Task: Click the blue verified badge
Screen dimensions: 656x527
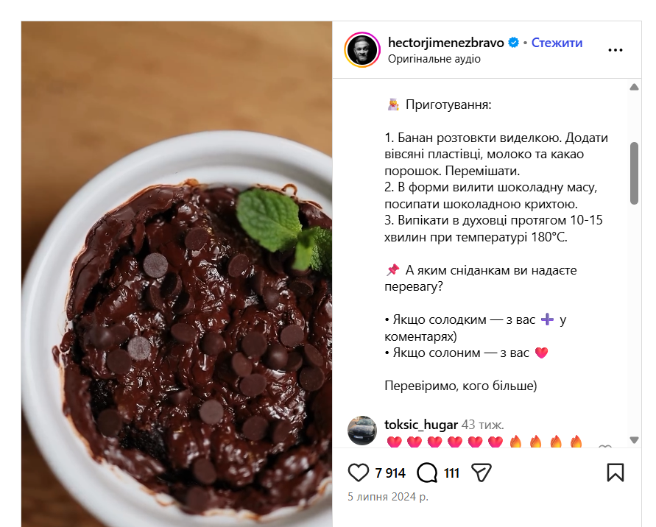Action: coord(513,43)
